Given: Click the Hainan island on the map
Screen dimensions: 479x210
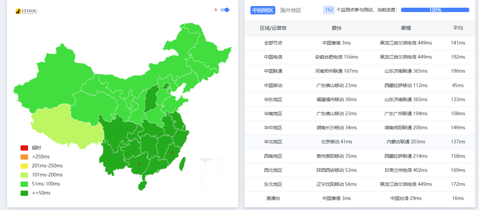Looking at the screenshot, I should pos(143,186).
